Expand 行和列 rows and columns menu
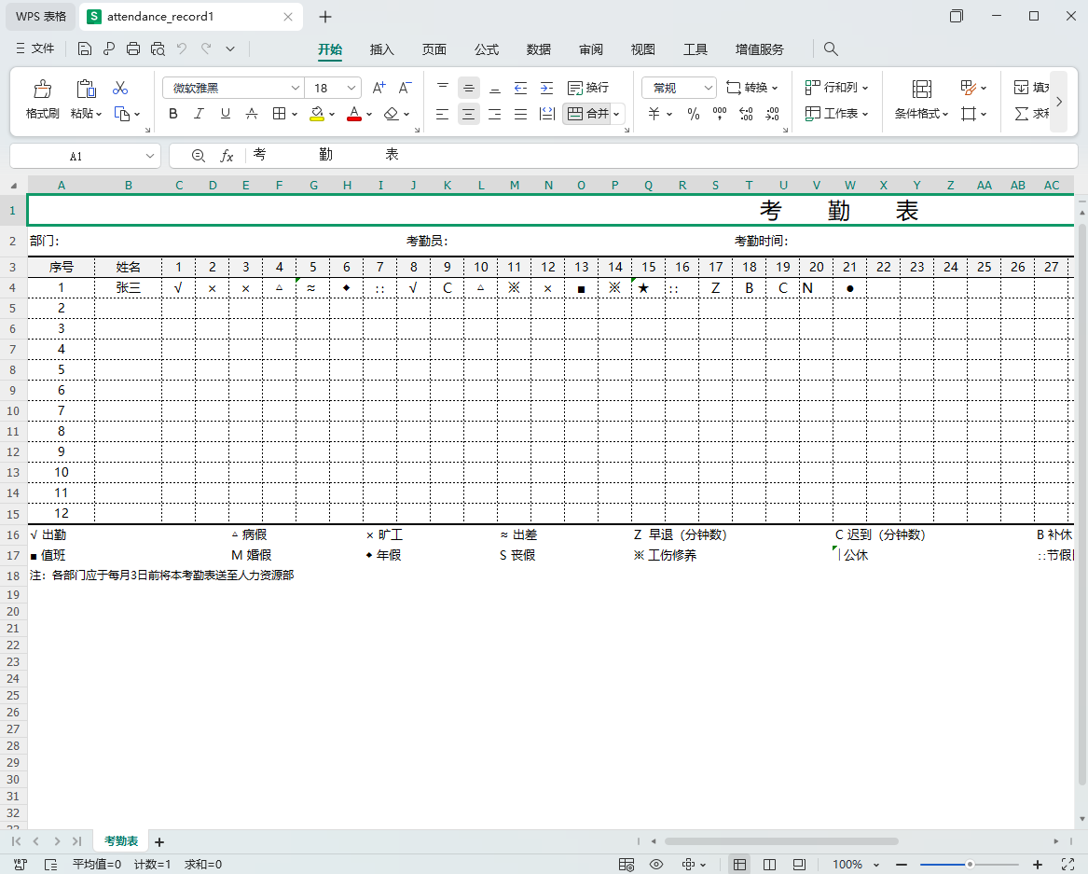 coord(837,88)
